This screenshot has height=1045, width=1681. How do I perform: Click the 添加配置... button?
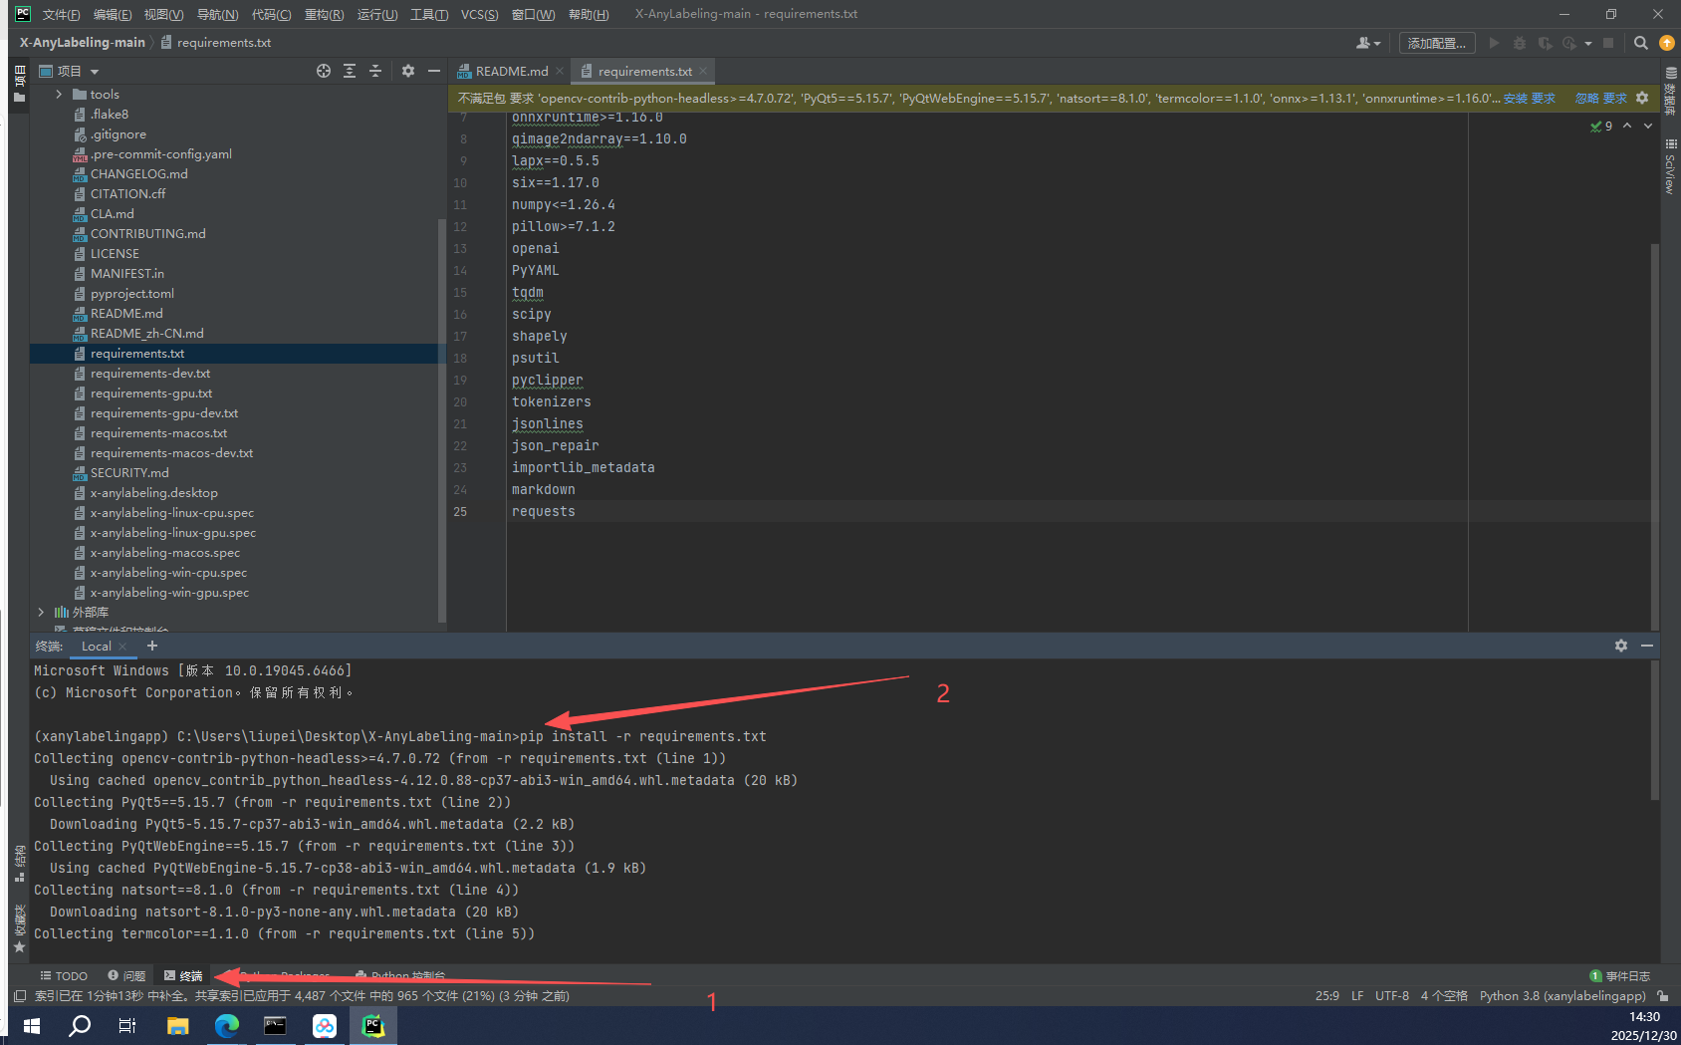[1436, 43]
